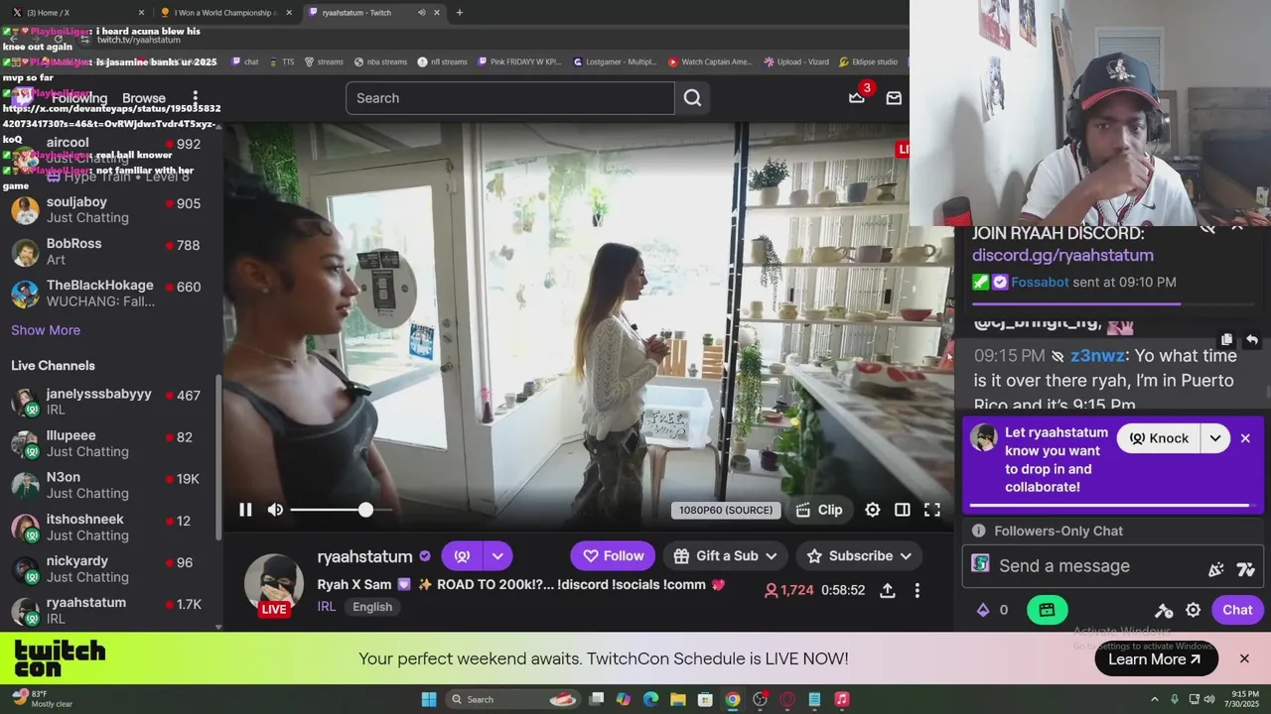The width and height of the screenshot is (1271, 714).
Task: Open moderator tools hammer icon in chat
Action: (1164, 610)
